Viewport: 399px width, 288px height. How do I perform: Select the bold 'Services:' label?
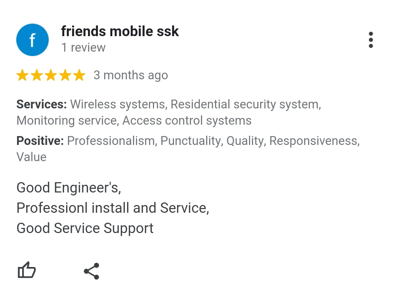click(x=42, y=104)
